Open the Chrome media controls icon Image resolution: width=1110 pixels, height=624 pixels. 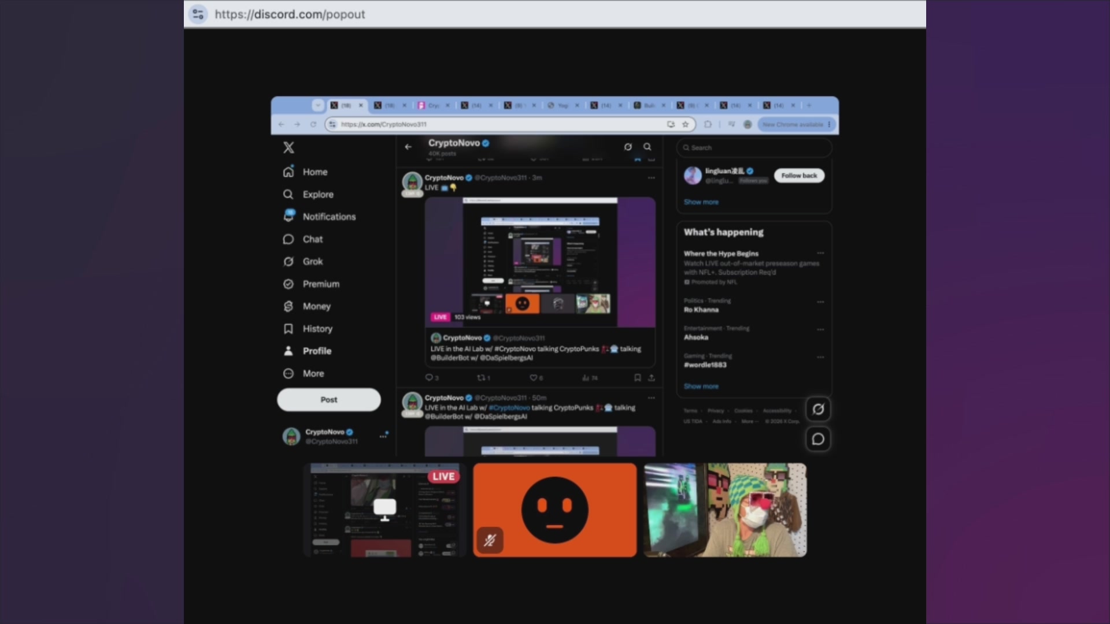click(x=731, y=124)
